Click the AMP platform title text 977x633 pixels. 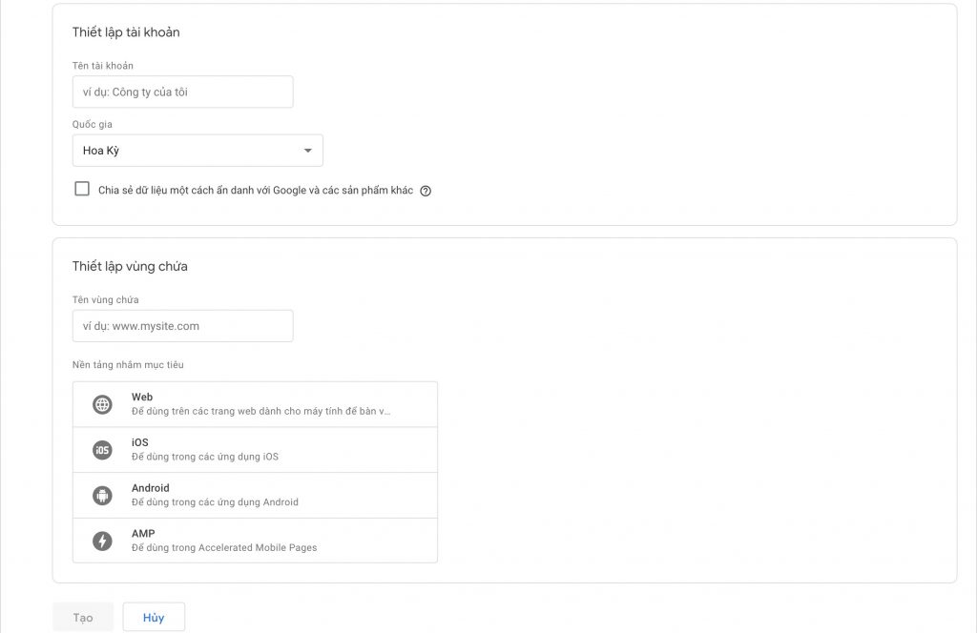click(x=143, y=534)
